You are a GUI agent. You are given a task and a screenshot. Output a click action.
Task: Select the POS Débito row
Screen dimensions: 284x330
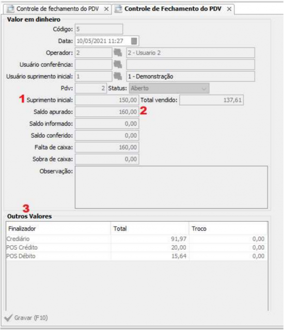(136, 256)
